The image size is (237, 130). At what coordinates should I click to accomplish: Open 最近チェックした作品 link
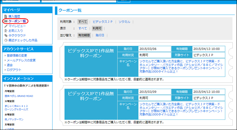[x=23, y=40]
